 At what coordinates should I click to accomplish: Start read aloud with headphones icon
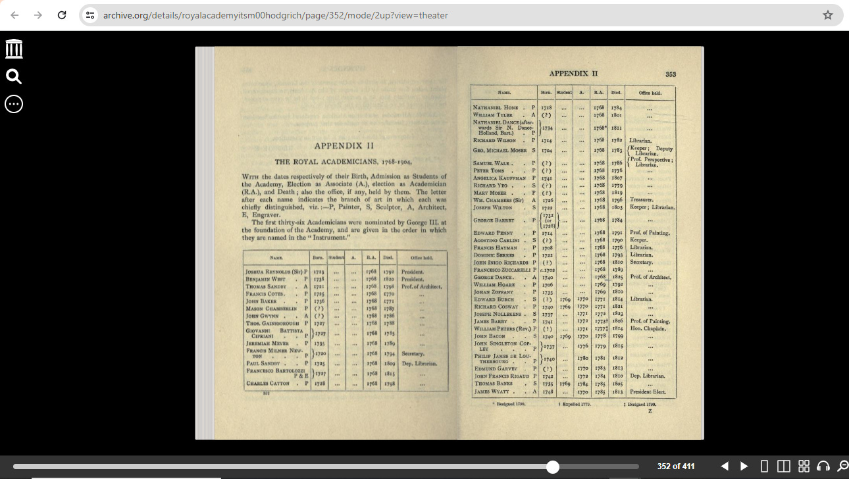(823, 466)
